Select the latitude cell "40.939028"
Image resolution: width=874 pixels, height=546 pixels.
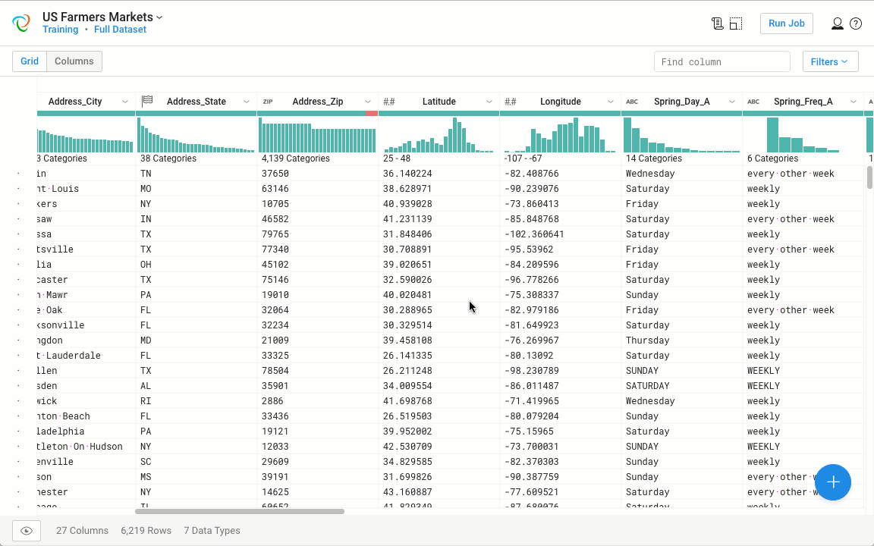407,204
